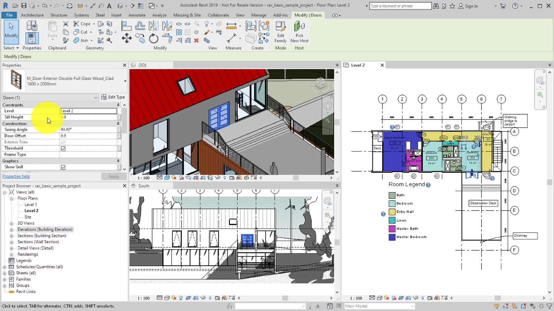Screen dimensions: 554x311
Task: Collapse the Floor Plans tree branch
Action: tap(12, 198)
